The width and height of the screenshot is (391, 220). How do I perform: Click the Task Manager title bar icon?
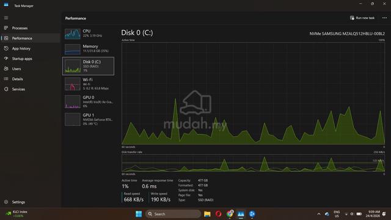click(x=6, y=5)
